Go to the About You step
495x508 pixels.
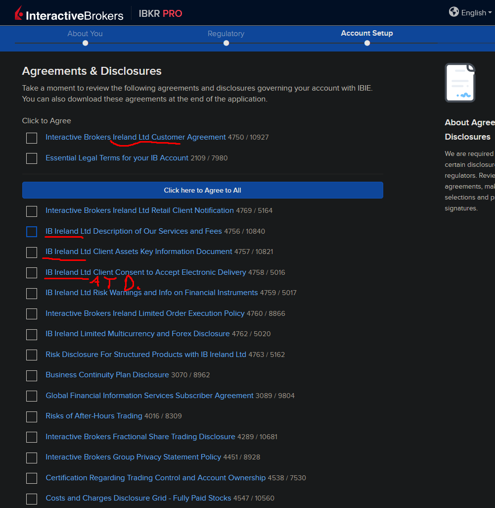point(85,34)
